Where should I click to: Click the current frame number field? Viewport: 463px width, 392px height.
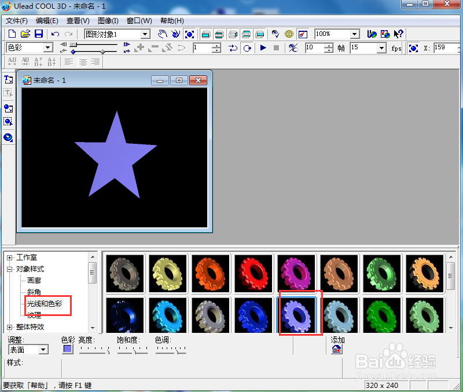[x=203, y=48]
